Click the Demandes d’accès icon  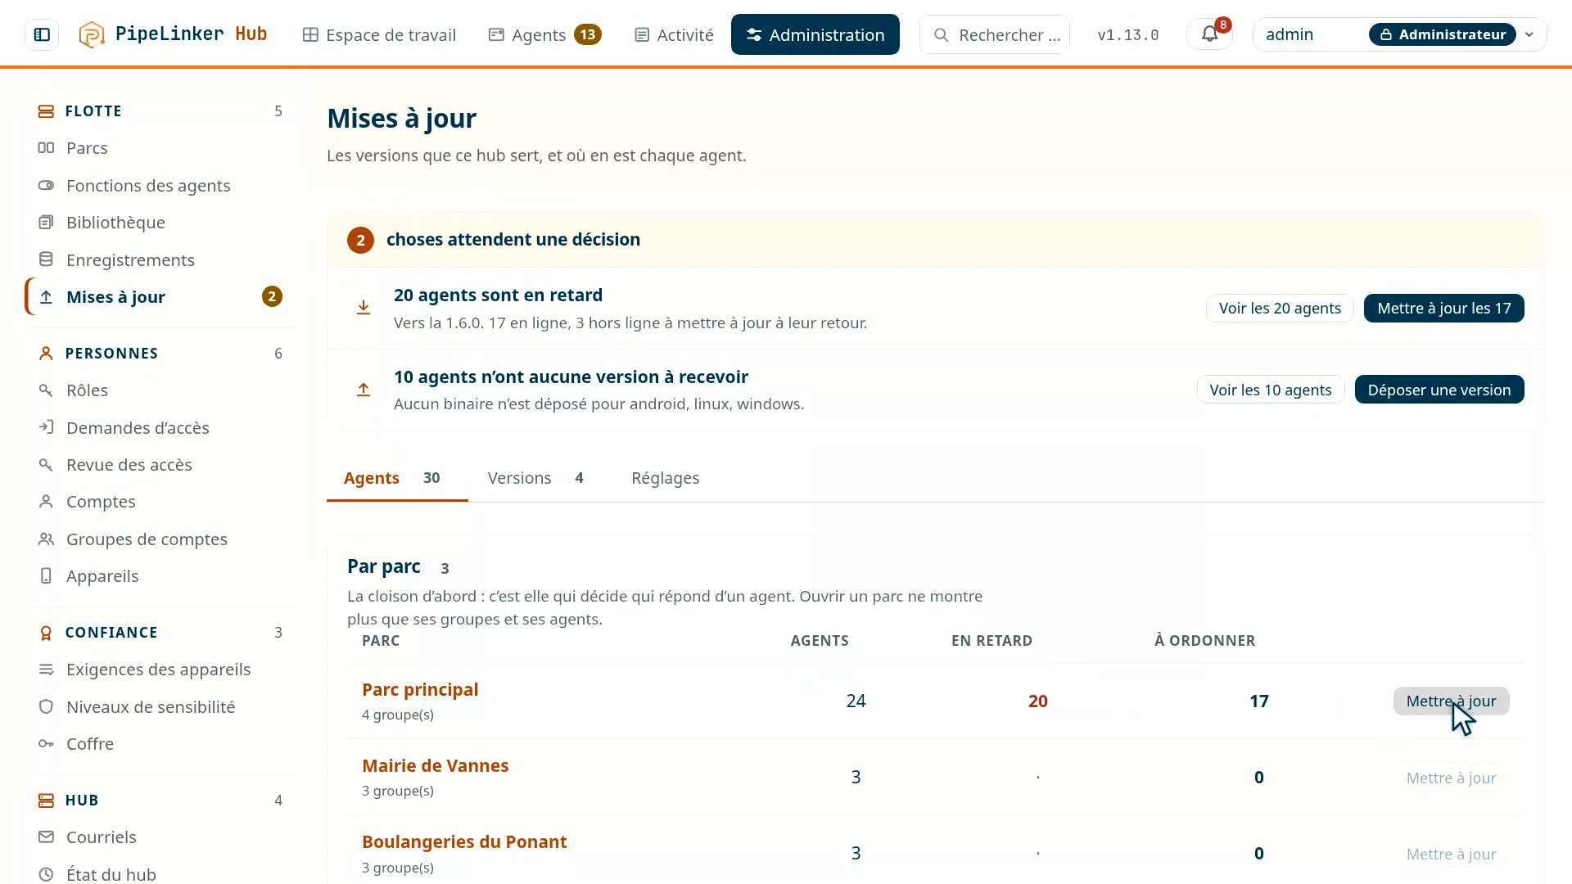click(x=46, y=427)
